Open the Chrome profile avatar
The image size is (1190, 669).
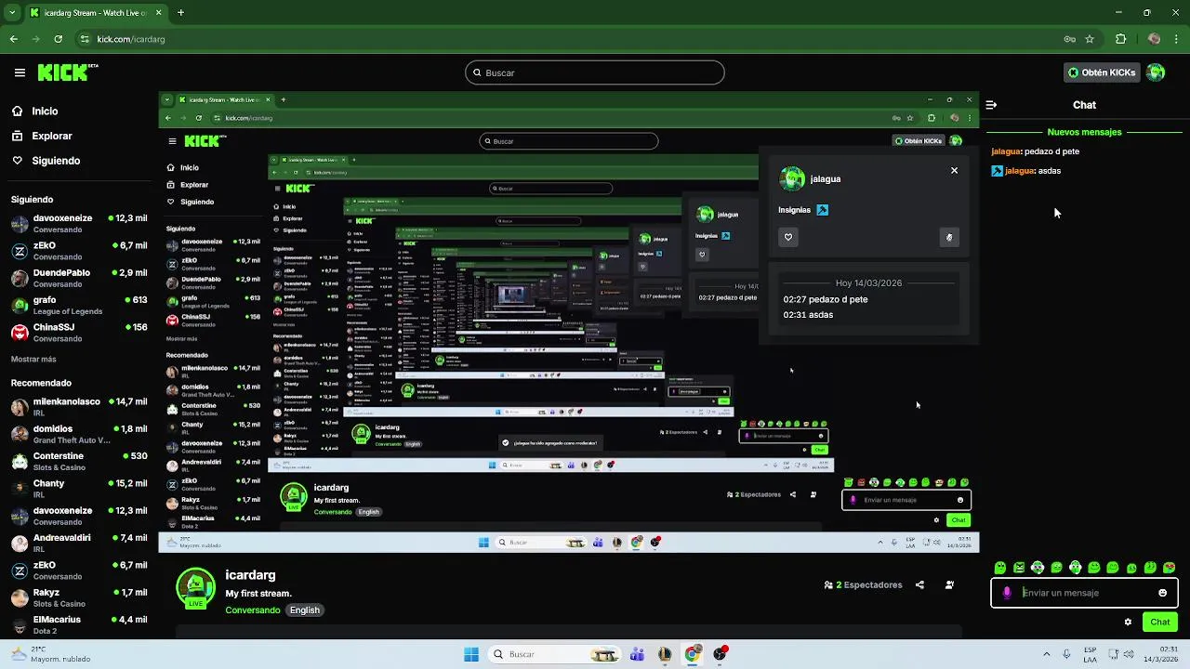tap(1154, 39)
